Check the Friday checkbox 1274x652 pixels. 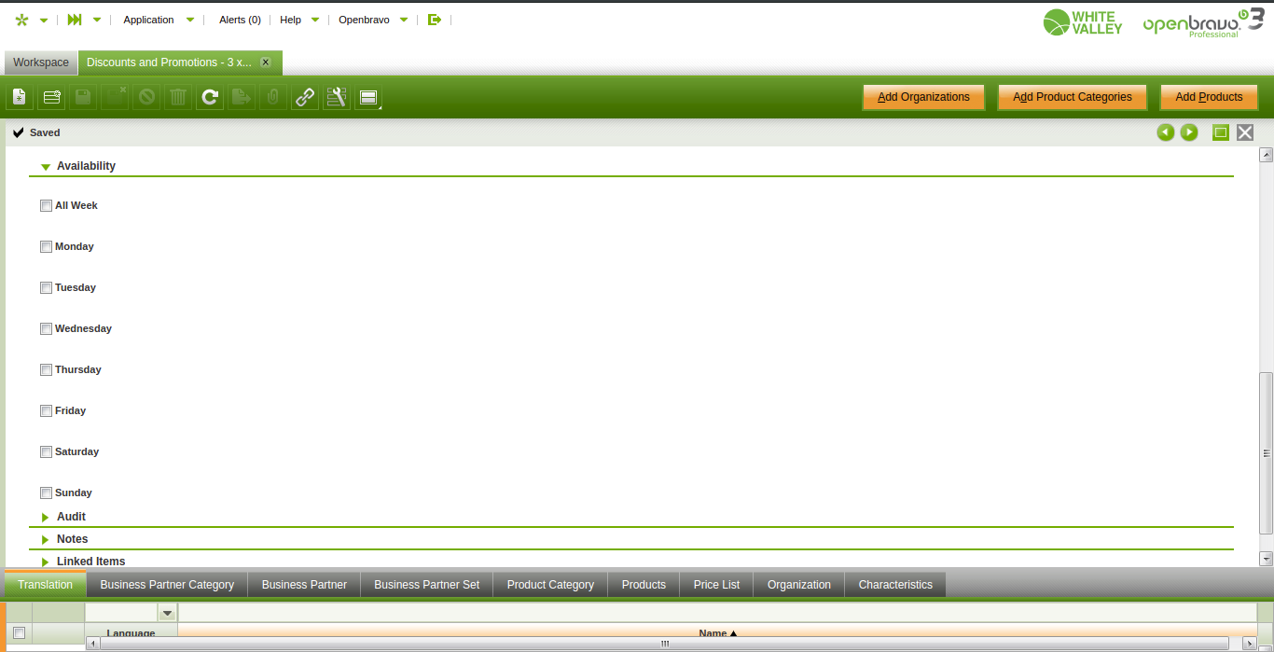point(46,411)
